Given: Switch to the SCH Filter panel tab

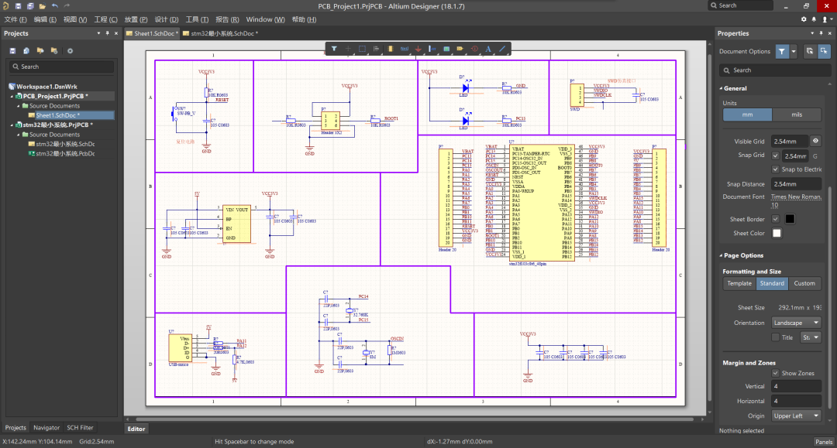Looking at the screenshot, I should [80, 428].
